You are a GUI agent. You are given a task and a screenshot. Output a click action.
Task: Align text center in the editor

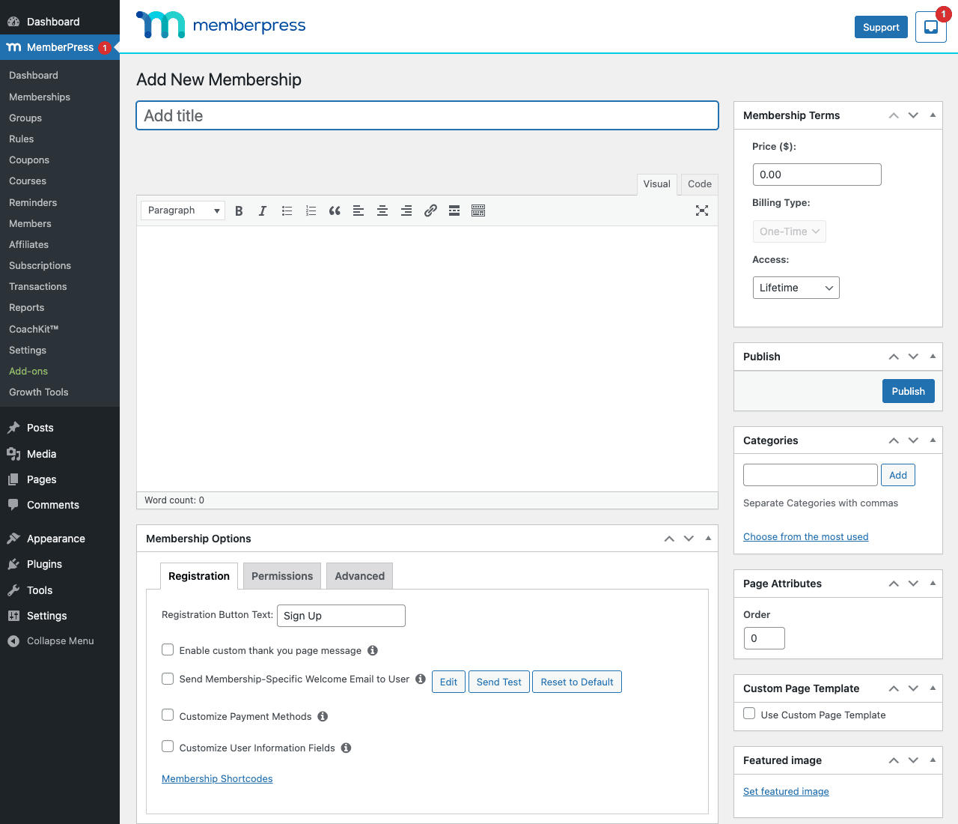382,211
